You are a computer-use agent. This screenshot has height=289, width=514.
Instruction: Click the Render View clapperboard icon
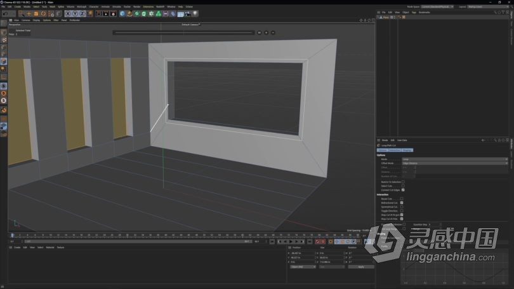click(98, 14)
